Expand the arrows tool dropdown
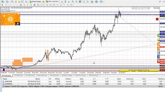The height and width of the screenshot is (92, 165). coord(40,5)
